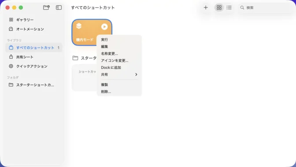Close the window with red button
The height and width of the screenshot is (167, 296).
[7, 8]
